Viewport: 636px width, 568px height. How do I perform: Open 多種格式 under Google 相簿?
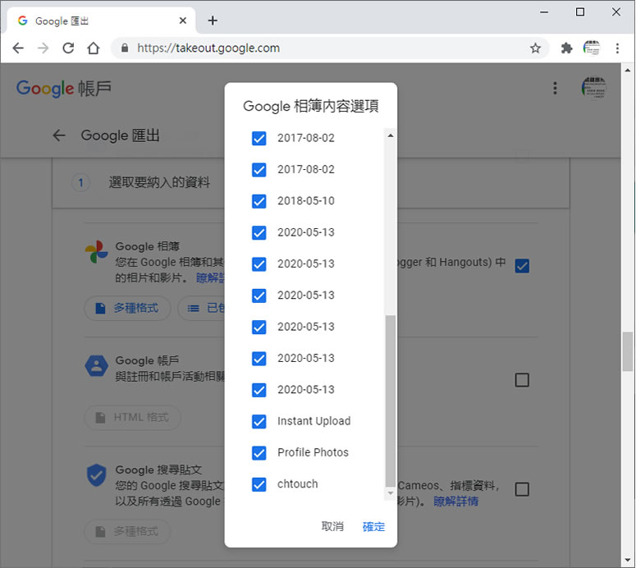(127, 309)
